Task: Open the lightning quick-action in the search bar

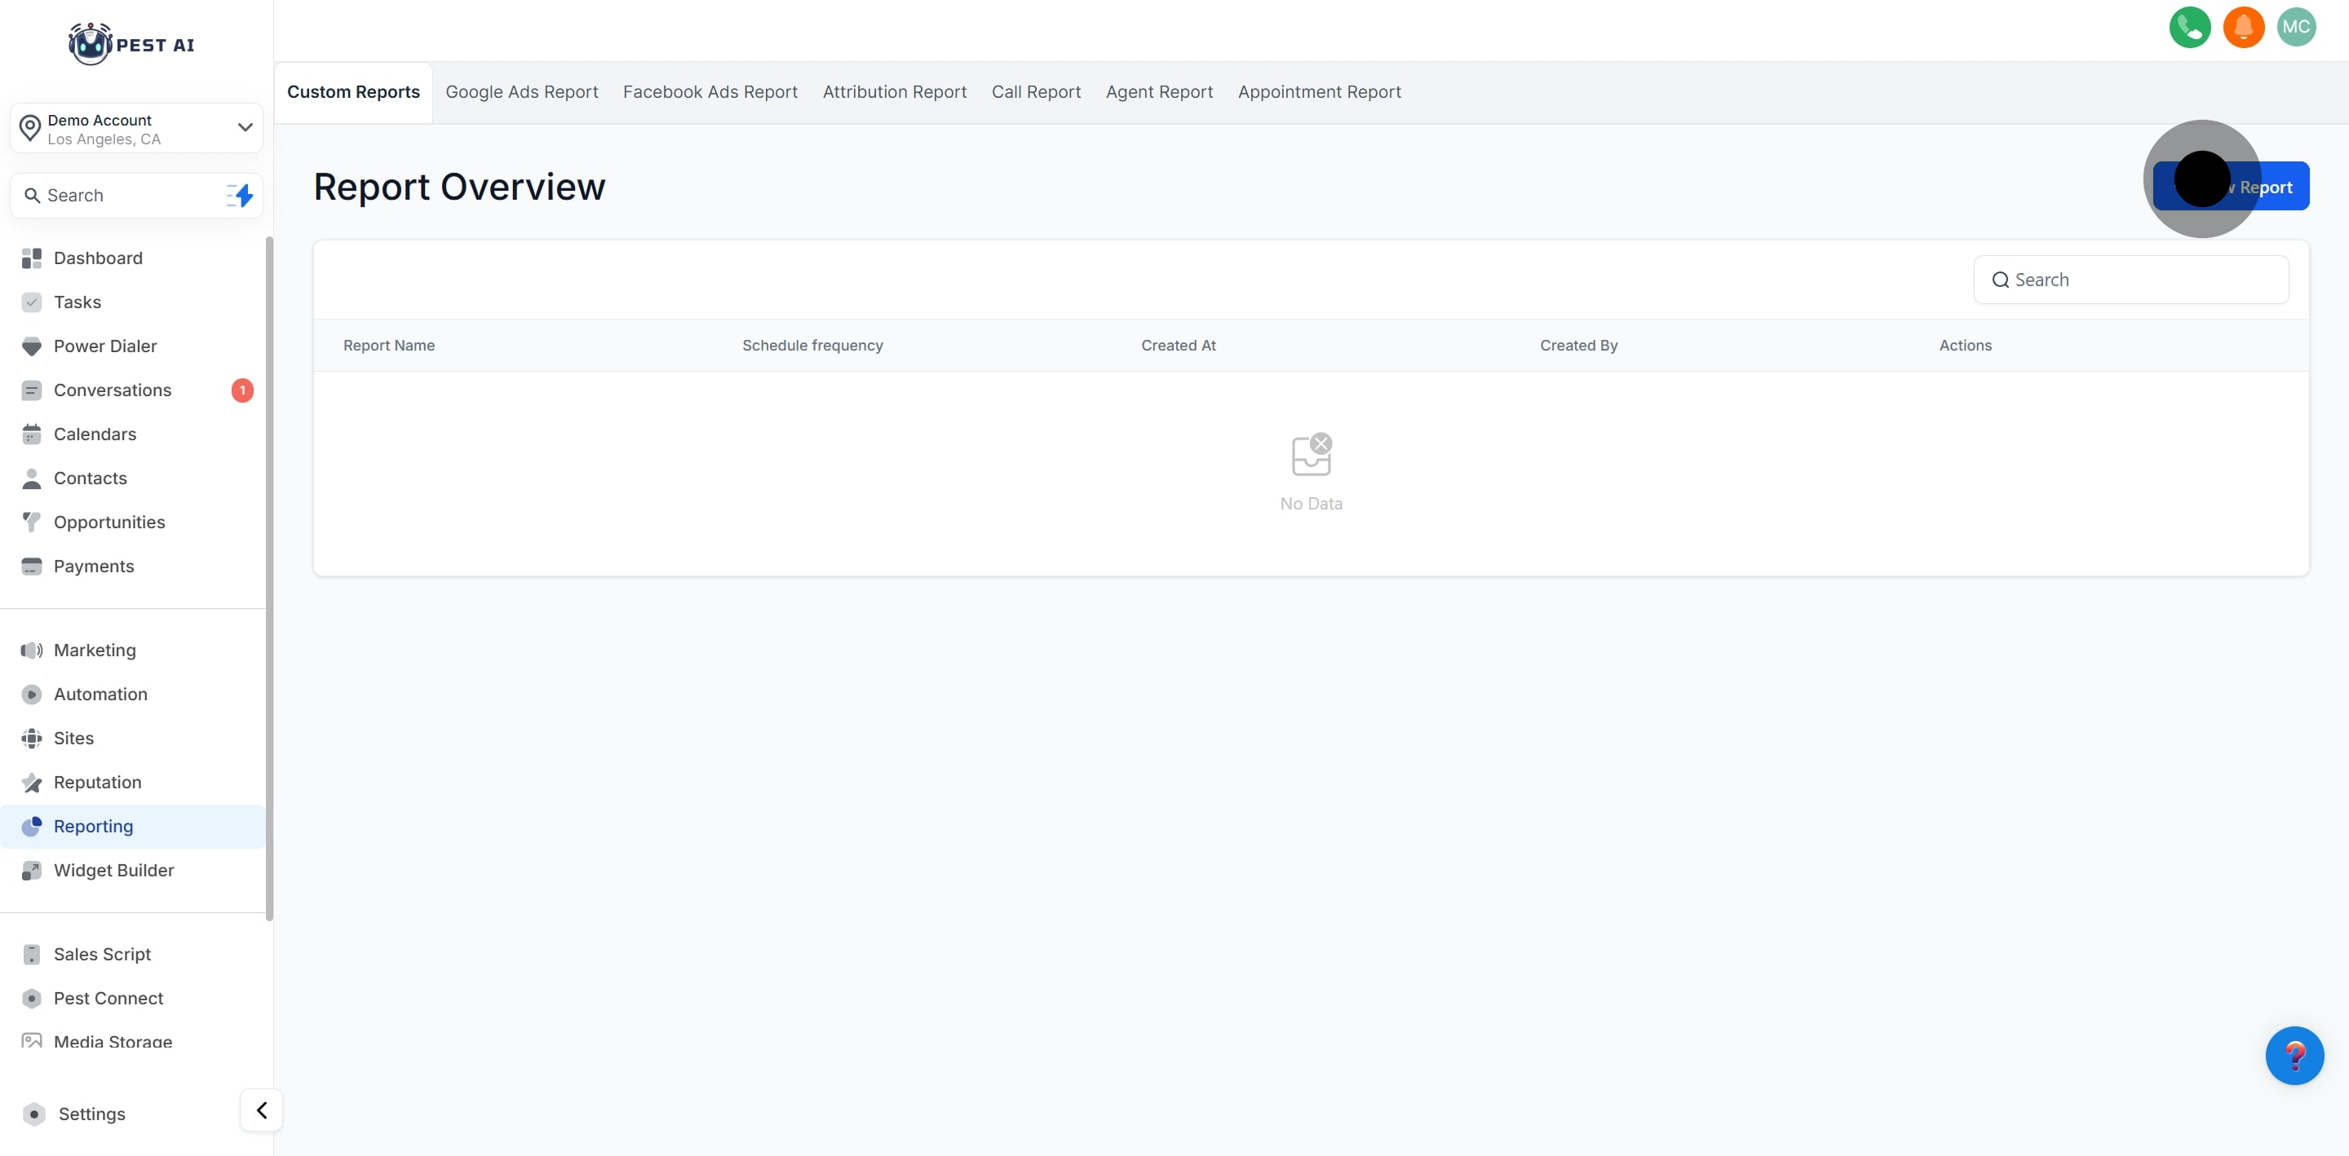Action: [239, 195]
